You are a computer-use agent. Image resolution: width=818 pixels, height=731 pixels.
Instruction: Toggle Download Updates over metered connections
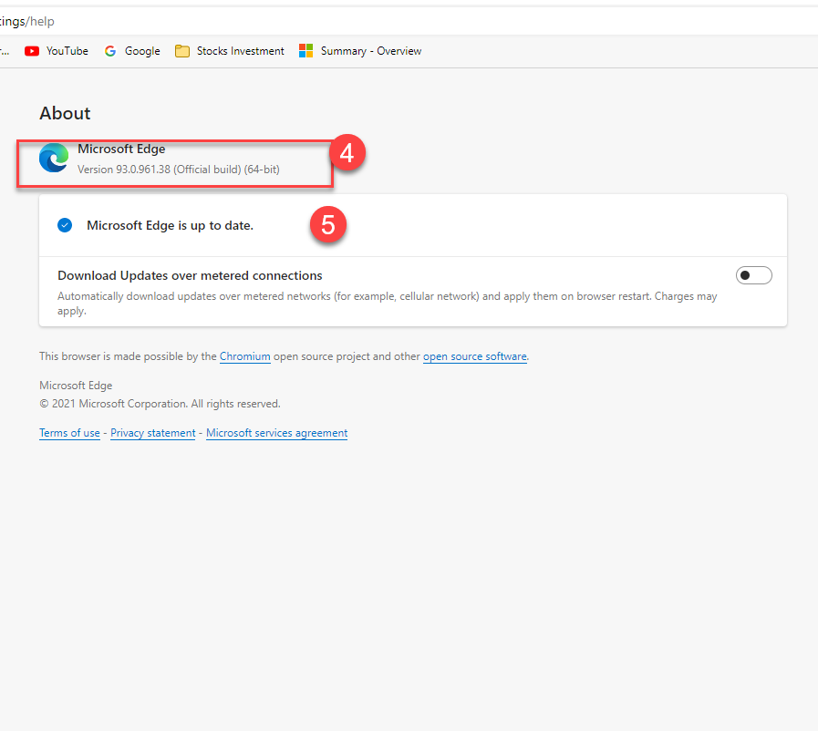(x=754, y=275)
